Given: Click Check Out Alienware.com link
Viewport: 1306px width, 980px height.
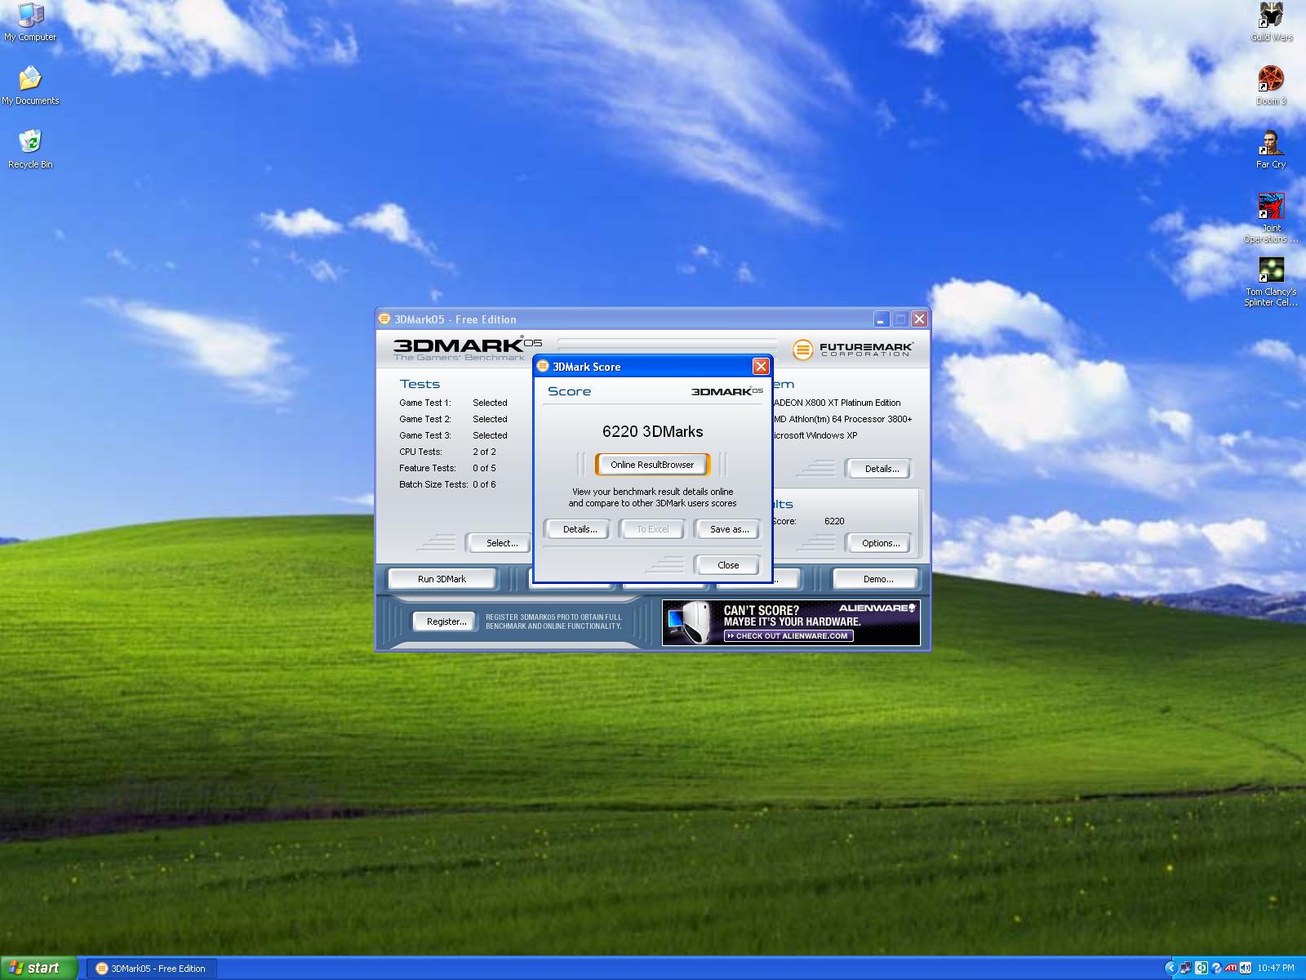Looking at the screenshot, I should click(x=788, y=635).
